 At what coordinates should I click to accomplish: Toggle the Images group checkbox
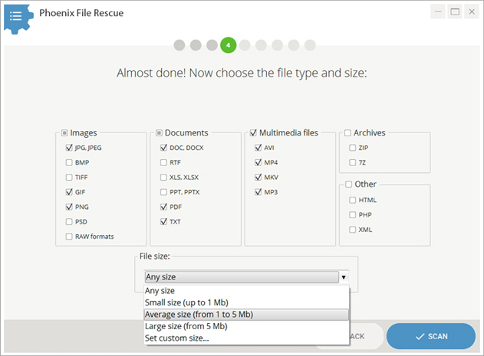pyautogui.click(x=64, y=133)
